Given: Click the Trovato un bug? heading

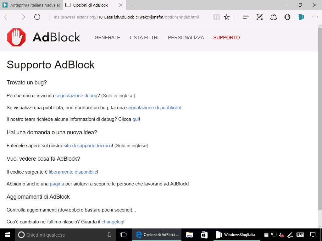Looking at the screenshot, I should (27, 83).
